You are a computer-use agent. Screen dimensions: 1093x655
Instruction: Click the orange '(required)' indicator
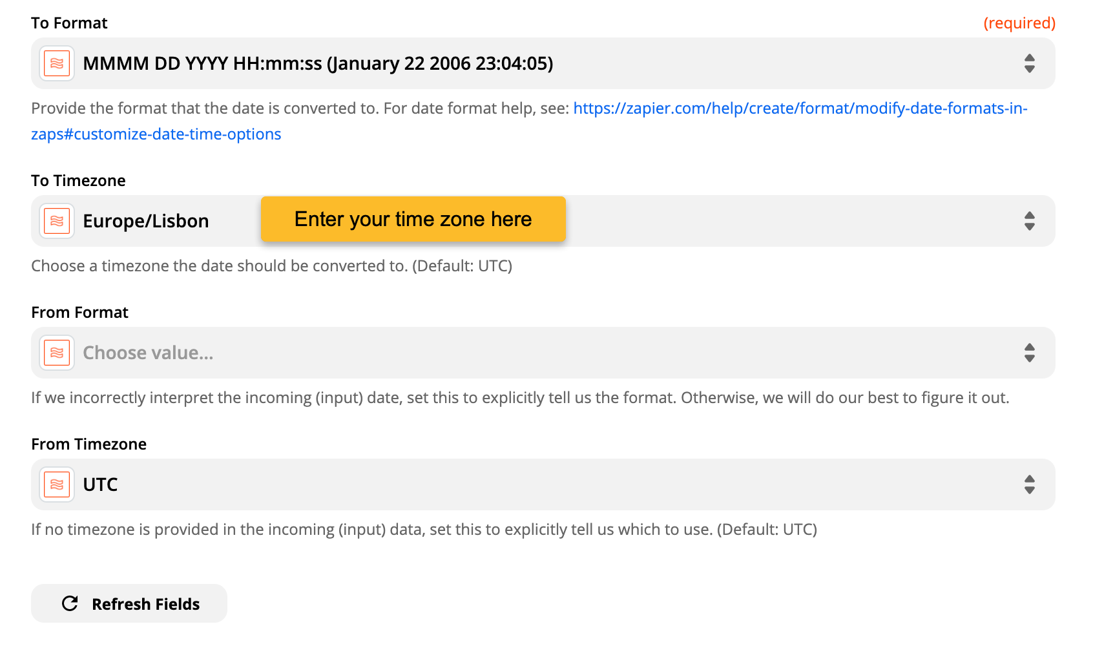click(x=1019, y=23)
